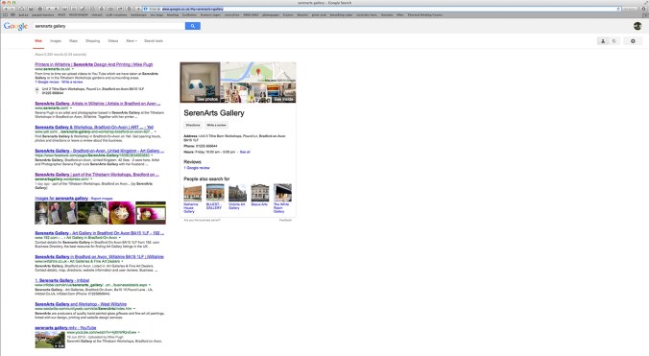Open Google settings gear icon

pos(633,41)
